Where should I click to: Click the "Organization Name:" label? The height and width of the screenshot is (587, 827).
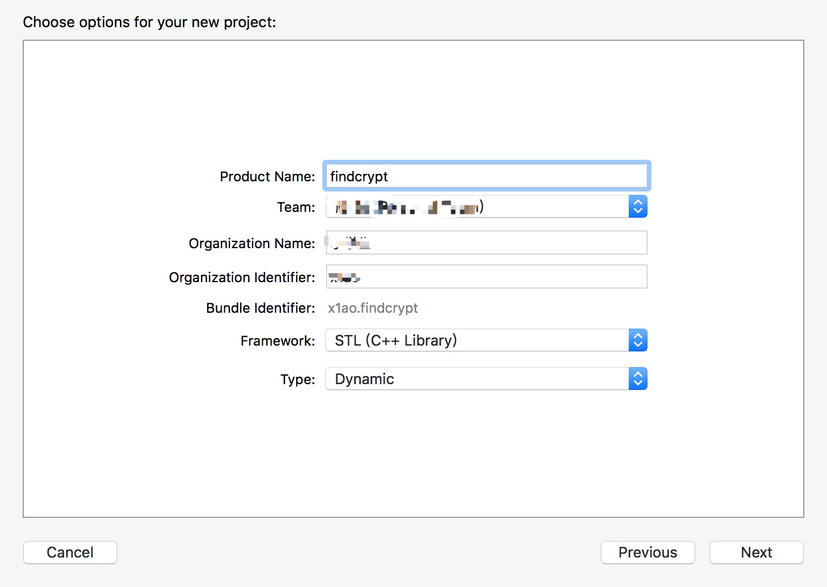click(251, 244)
